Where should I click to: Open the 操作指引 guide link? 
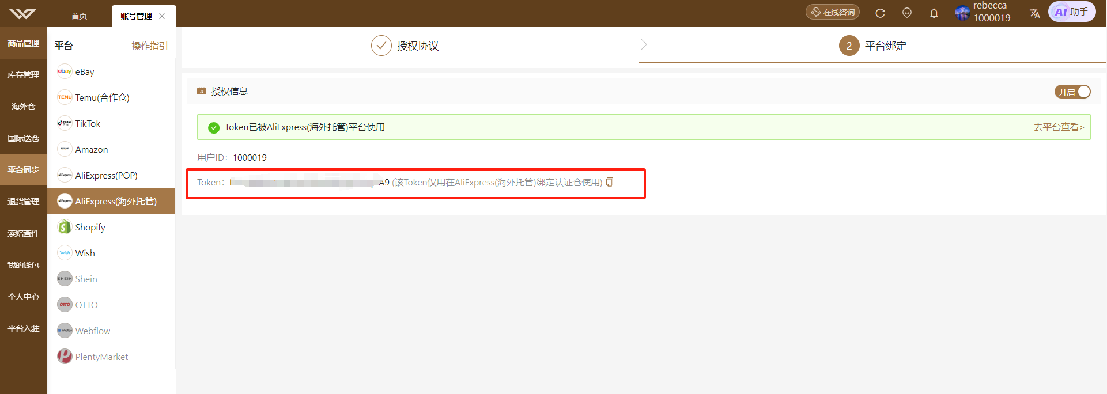[x=149, y=46]
